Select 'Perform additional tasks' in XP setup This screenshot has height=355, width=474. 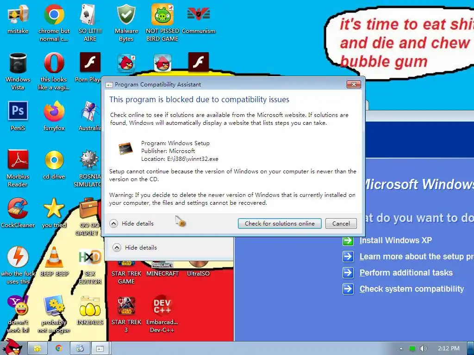[x=406, y=273]
